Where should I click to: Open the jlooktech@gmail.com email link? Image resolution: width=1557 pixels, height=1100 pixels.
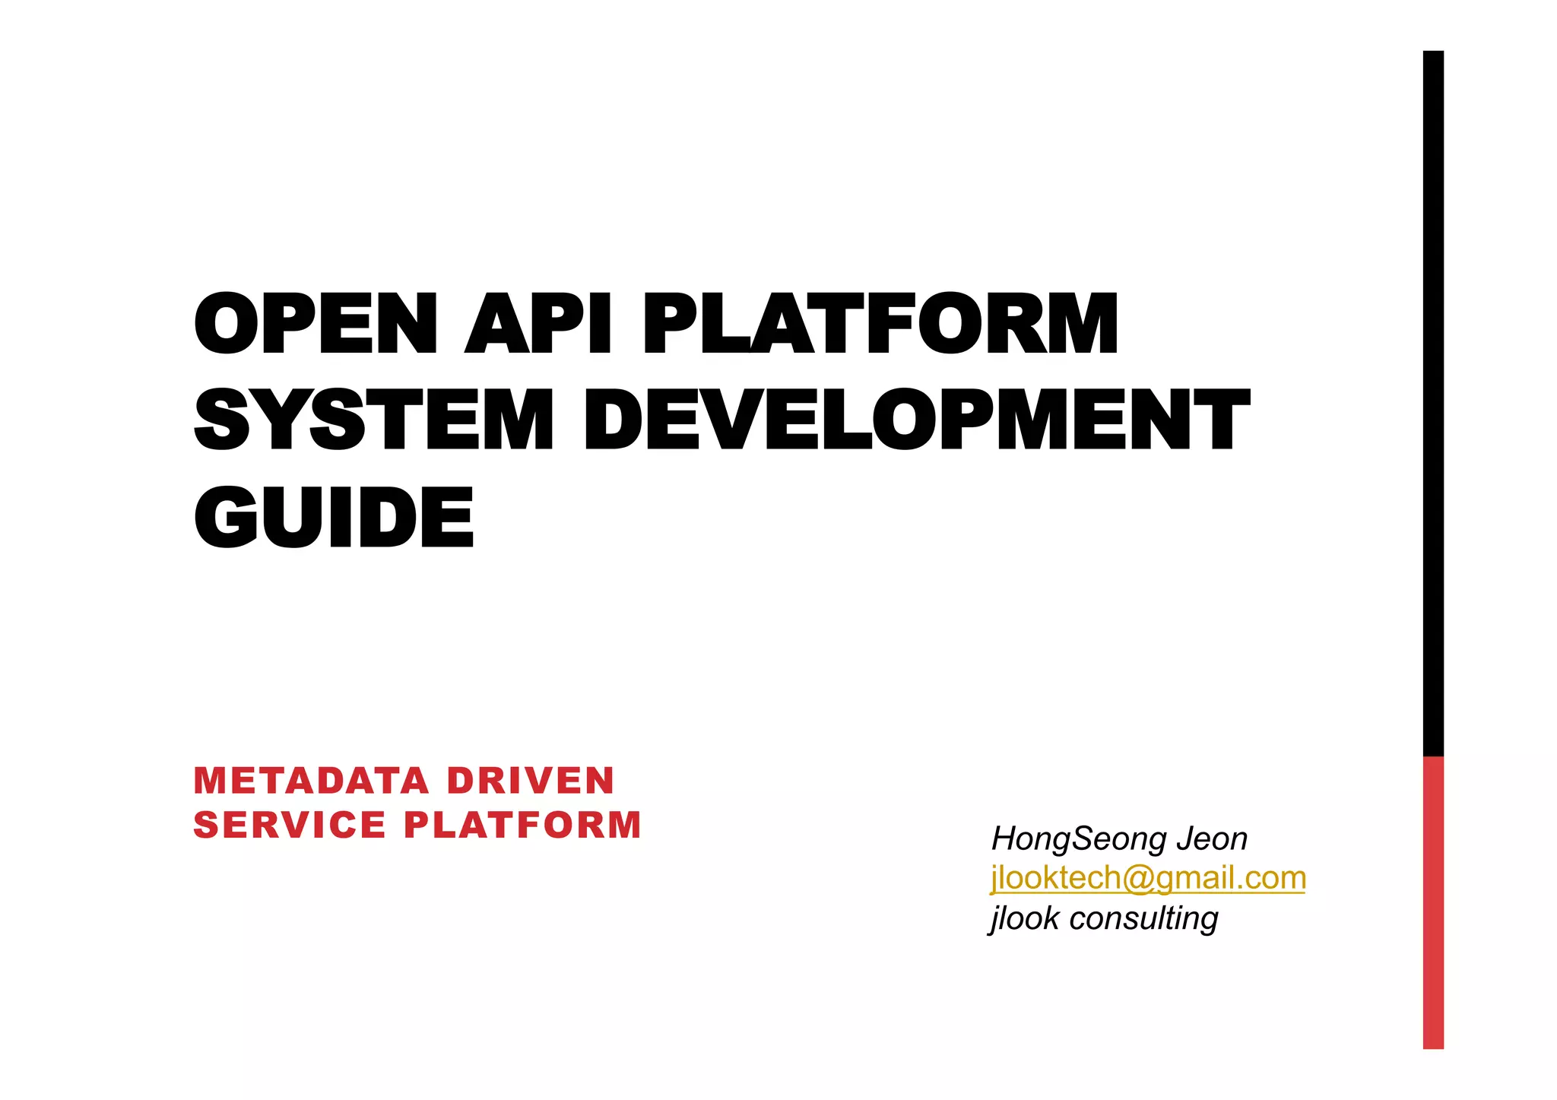(x=1148, y=878)
